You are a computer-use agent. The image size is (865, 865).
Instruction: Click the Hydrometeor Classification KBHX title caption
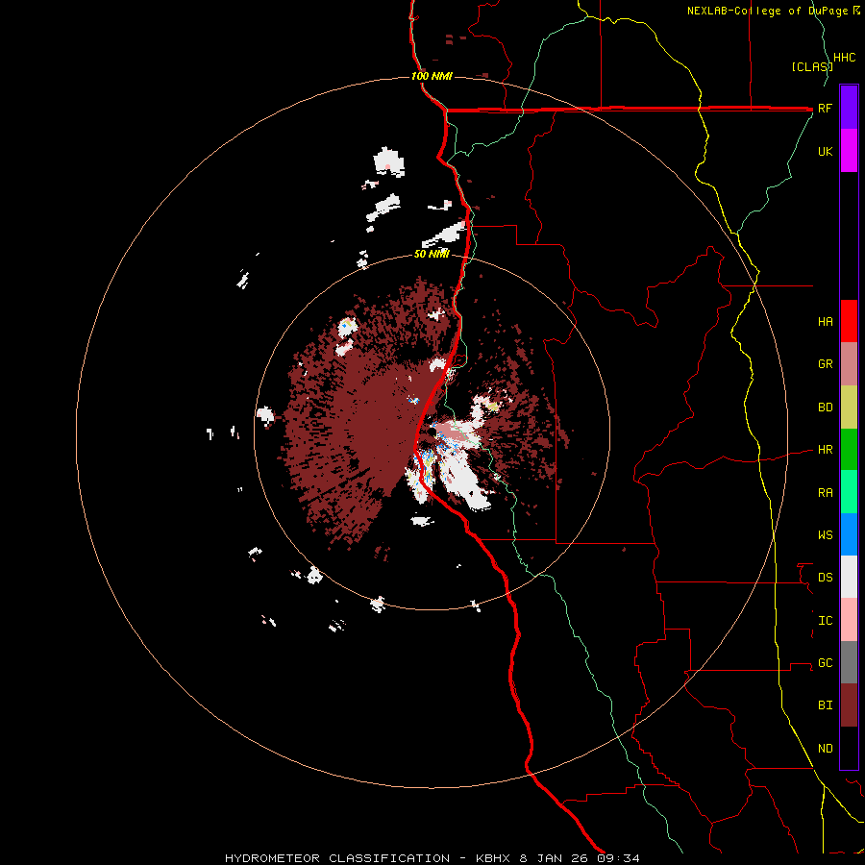tap(432, 858)
